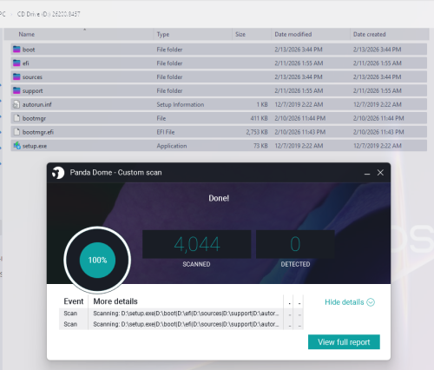Click the CD Drive (D:) breadcrumb in address bar
434x370 pixels.
[49, 14]
